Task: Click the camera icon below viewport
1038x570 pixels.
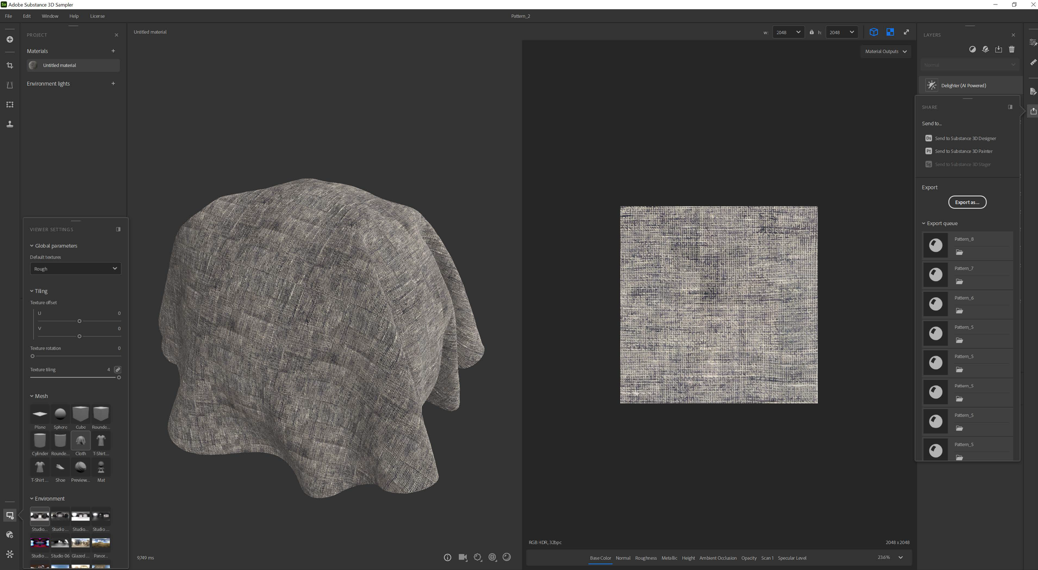Action: pos(463,557)
